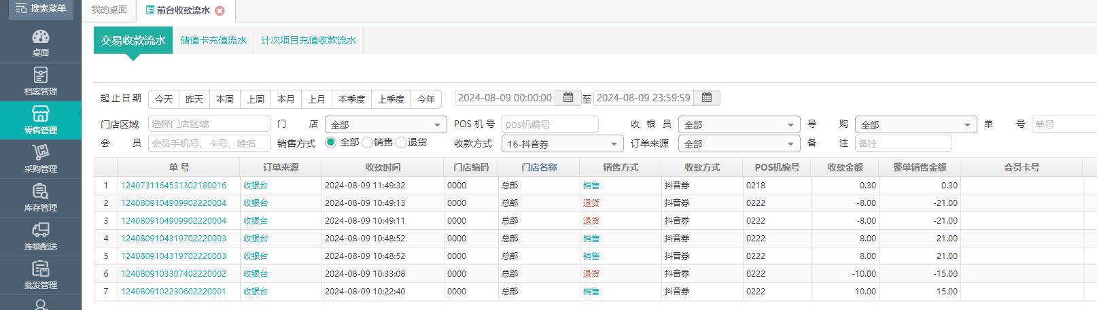Click 整单销售金额 column header

pyautogui.click(x=920, y=167)
